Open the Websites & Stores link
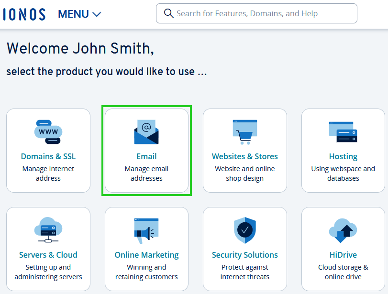The image size is (388, 294). click(245, 156)
